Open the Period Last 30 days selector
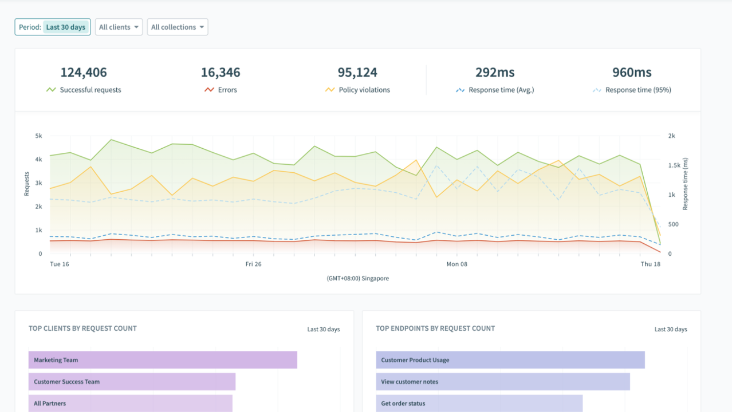732x412 pixels. pyautogui.click(x=53, y=27)
